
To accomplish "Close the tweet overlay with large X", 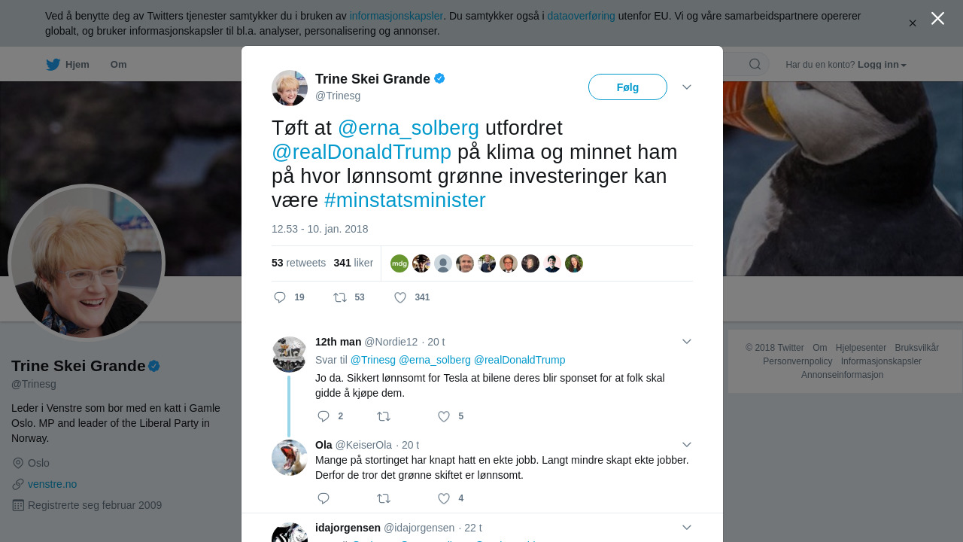I will tap(937, 18).
